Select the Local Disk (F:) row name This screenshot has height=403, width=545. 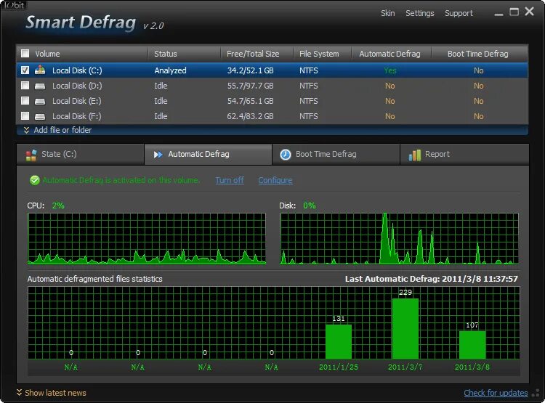(77, 116)
